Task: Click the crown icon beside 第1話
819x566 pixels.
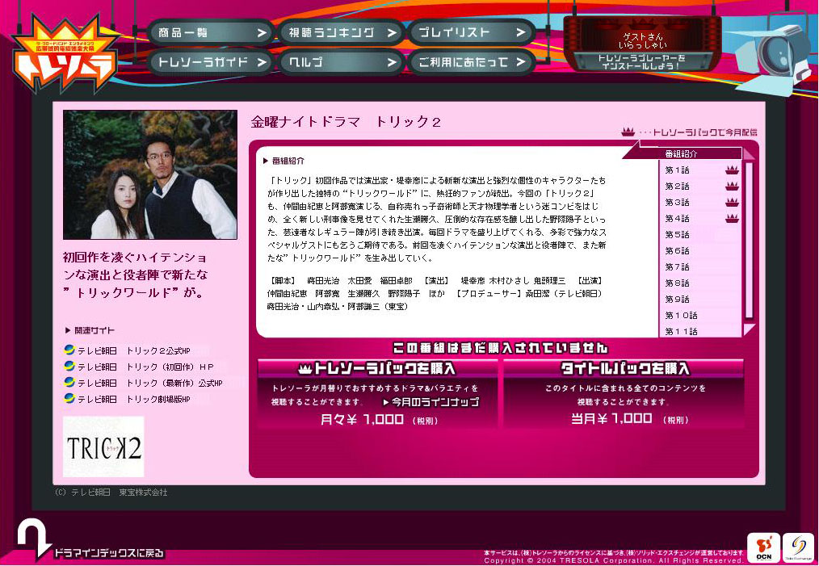Action: point(732,170)
